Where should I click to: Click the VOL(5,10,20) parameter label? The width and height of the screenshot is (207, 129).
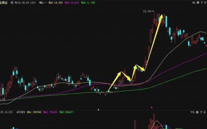coord(6,112)
